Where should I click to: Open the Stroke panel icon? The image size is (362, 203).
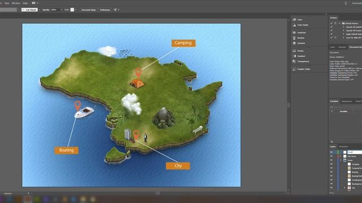[x=294, y=51]
